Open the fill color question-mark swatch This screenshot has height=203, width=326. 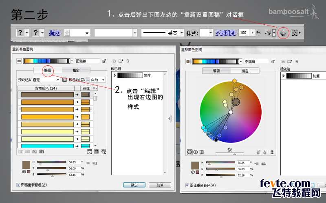point(20,33)
